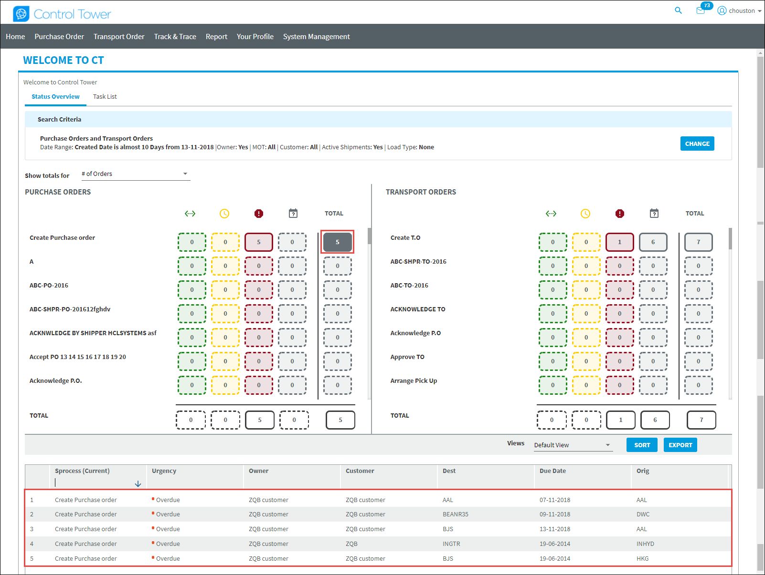
Task: Select Purchase Orders grand total 5 box
Action: click(x=340, y=420)
